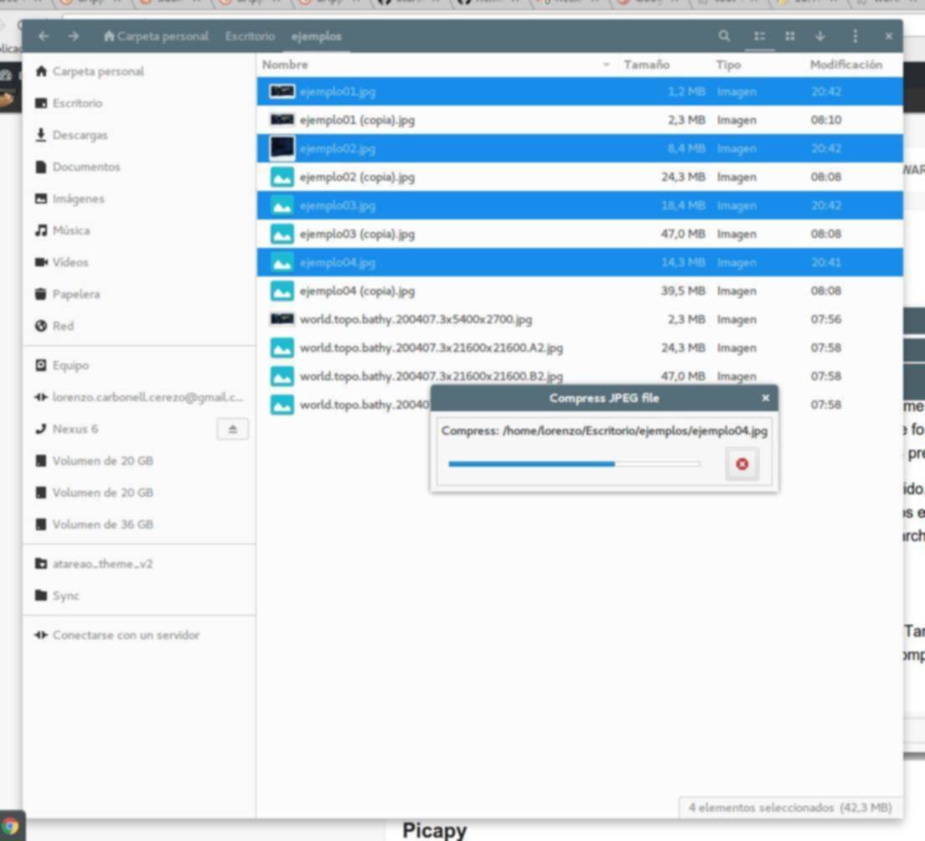This screenshot has width=925, height=841.
Task: Open the view options down-arrow menu
Action: point(819,36)
